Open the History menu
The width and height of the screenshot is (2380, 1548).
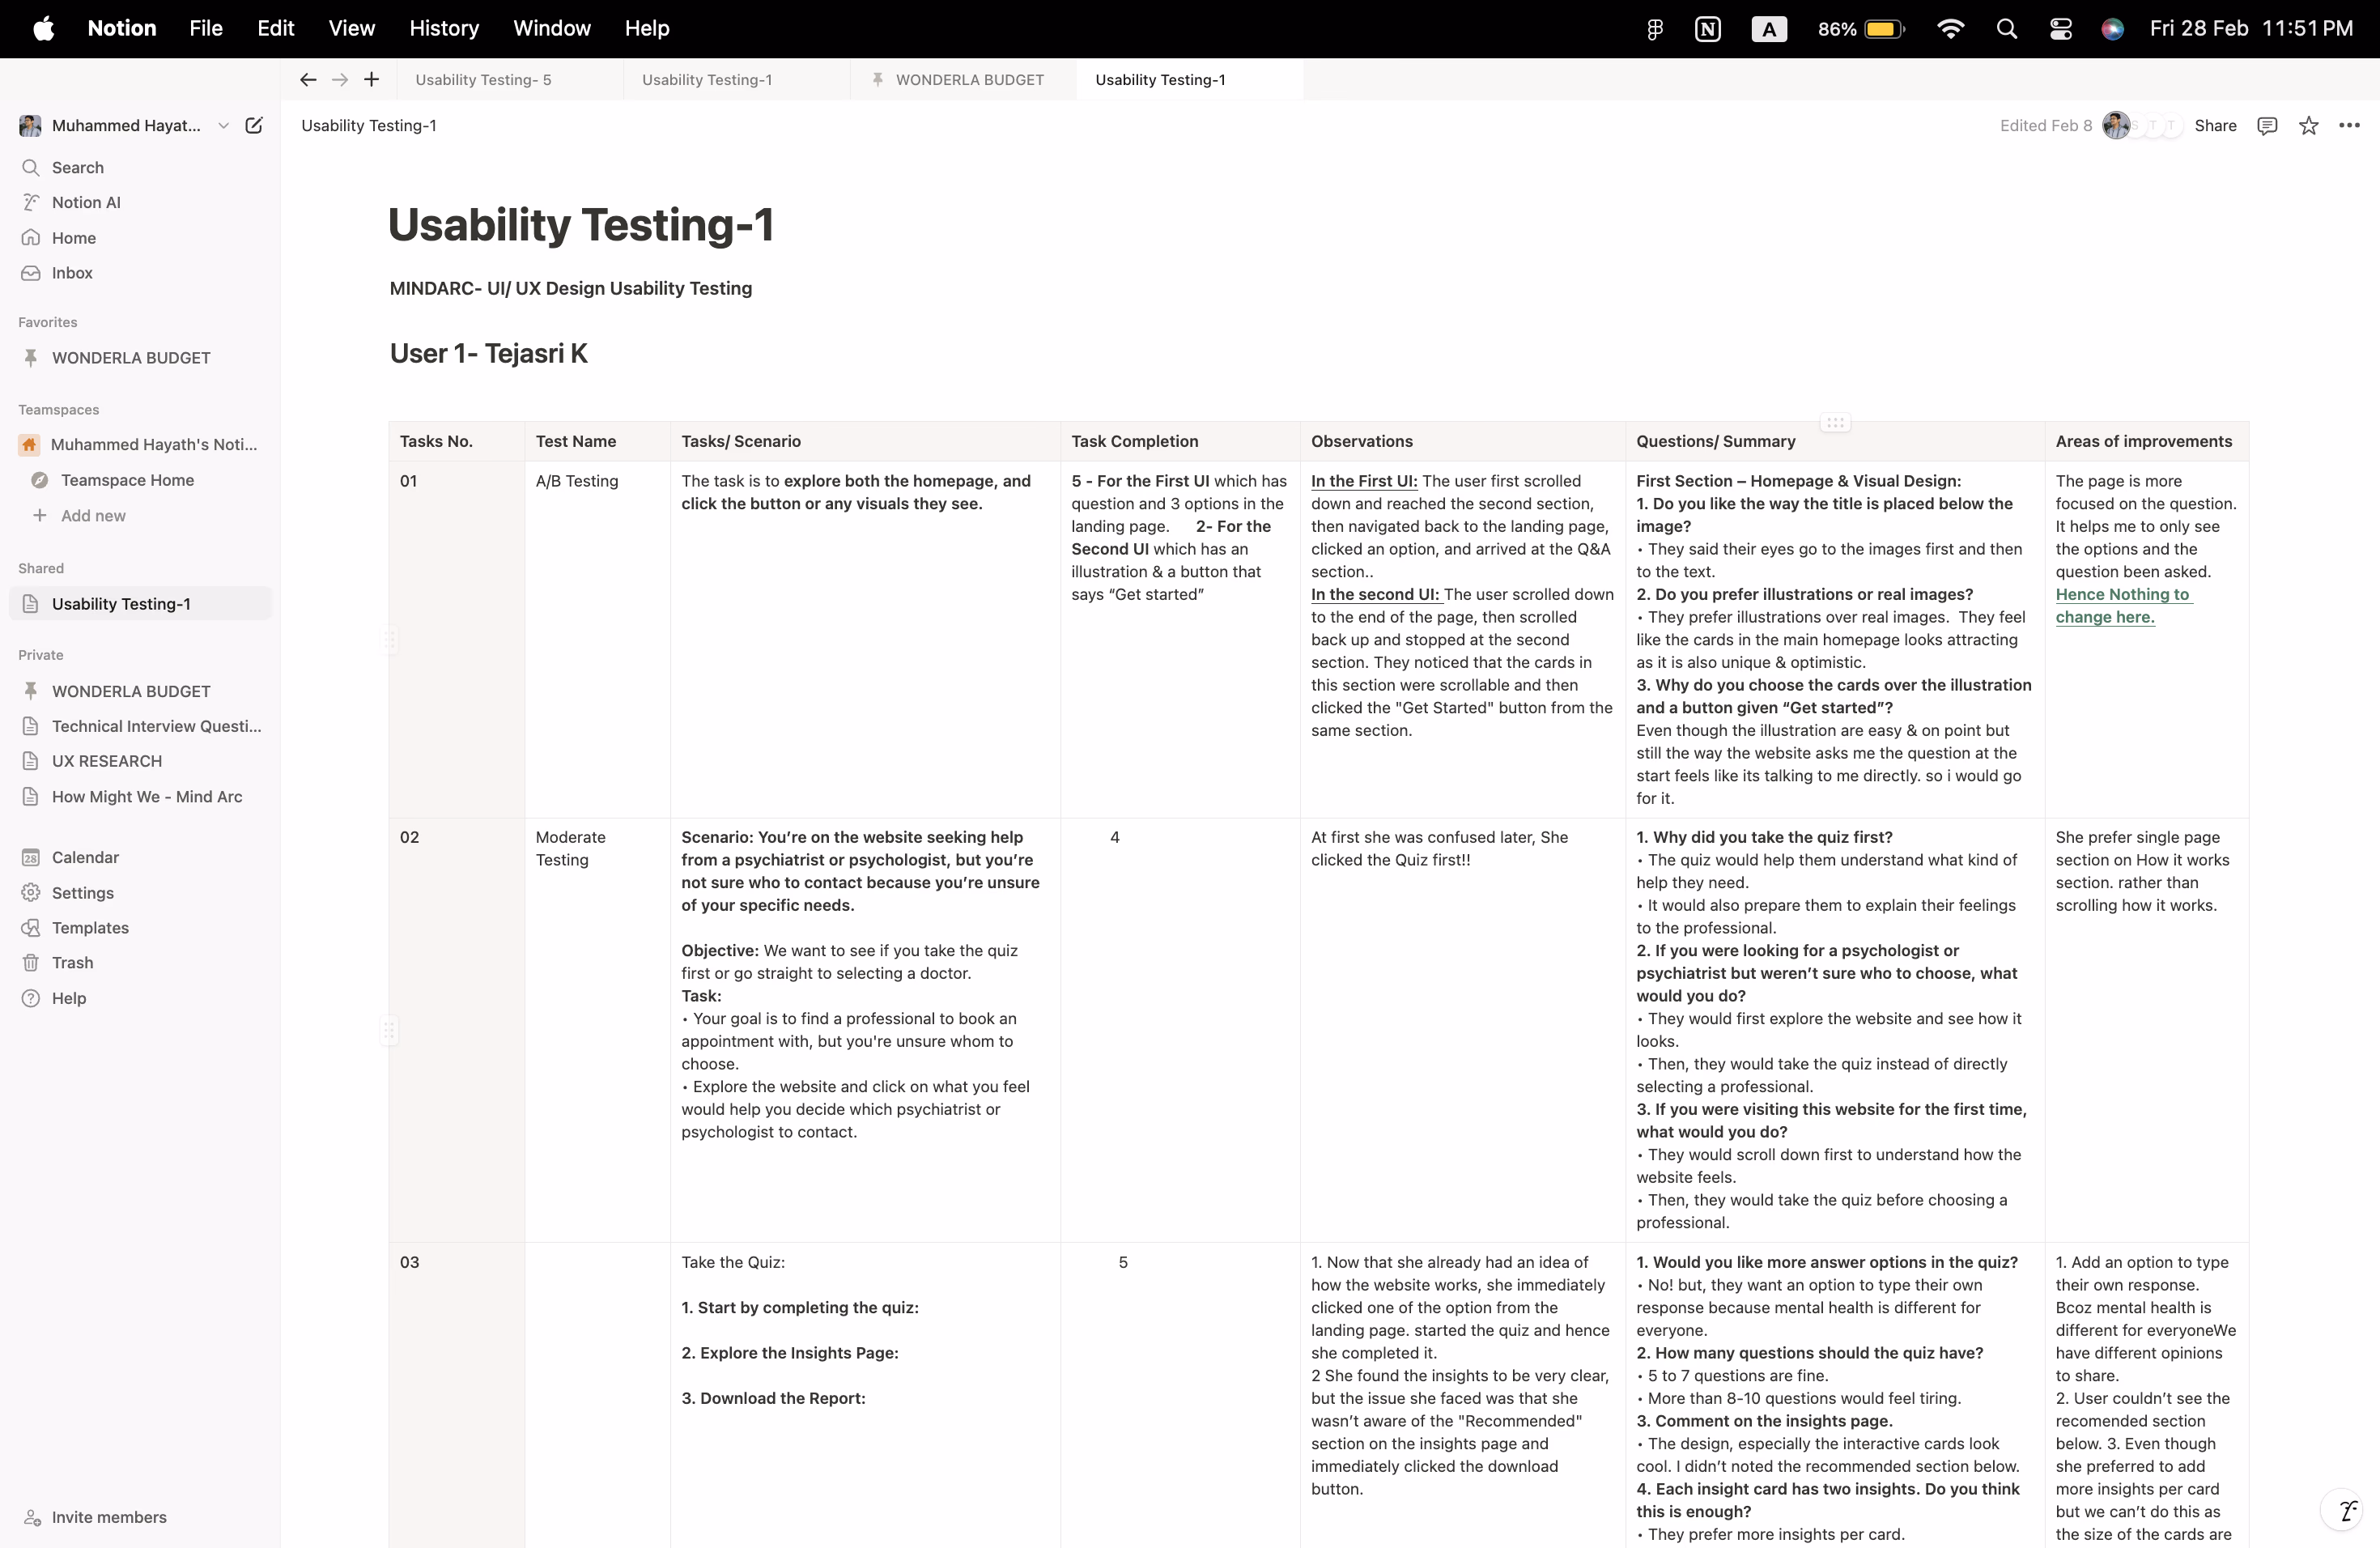coord(444,29)
